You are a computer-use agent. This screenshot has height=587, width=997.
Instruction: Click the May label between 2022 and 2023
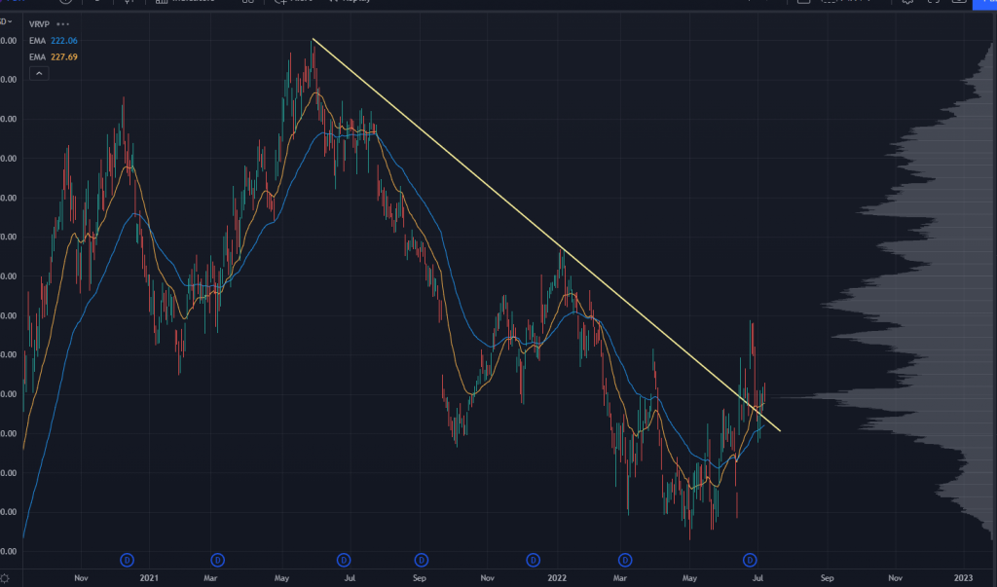pyautogui.click(x=690, y=578)
